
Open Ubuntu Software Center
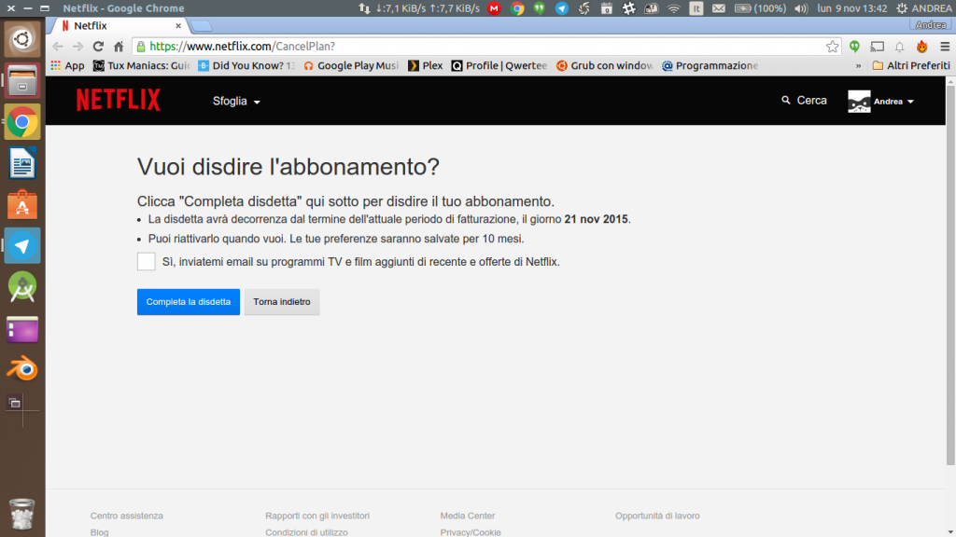[x=22, y=204]
